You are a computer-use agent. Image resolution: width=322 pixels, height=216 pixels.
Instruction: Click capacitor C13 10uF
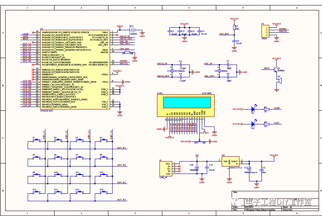(x=262, y=170)
